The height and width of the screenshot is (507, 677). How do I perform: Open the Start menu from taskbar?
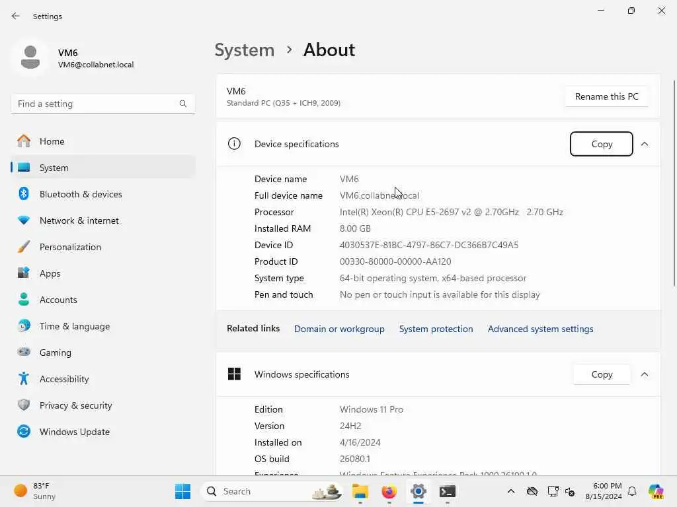pyautogui.click(x=182, y=491)
